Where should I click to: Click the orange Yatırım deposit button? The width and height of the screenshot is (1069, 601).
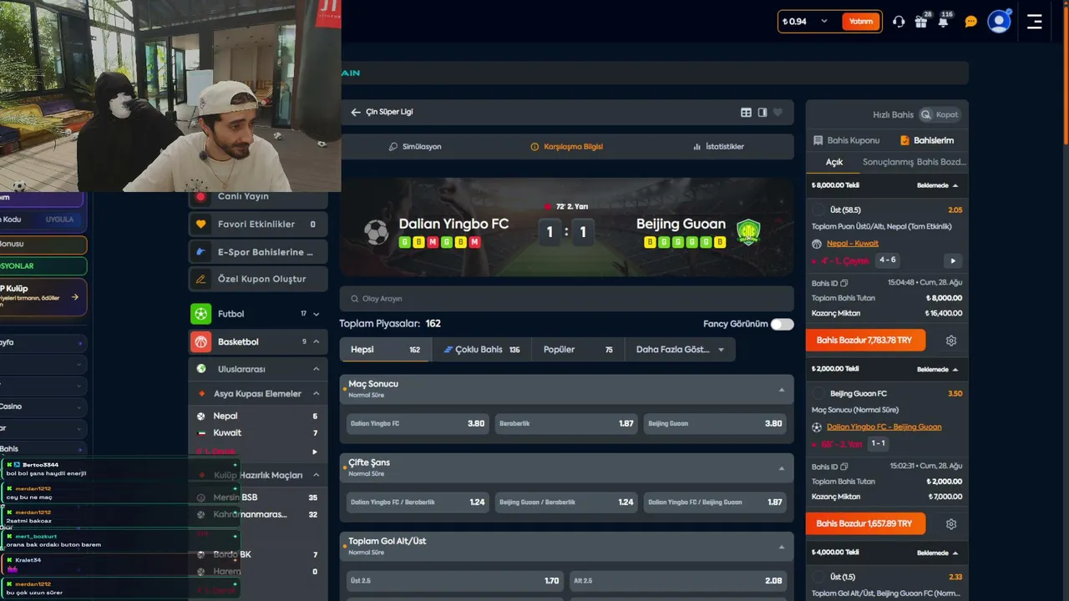pos(860,22)
